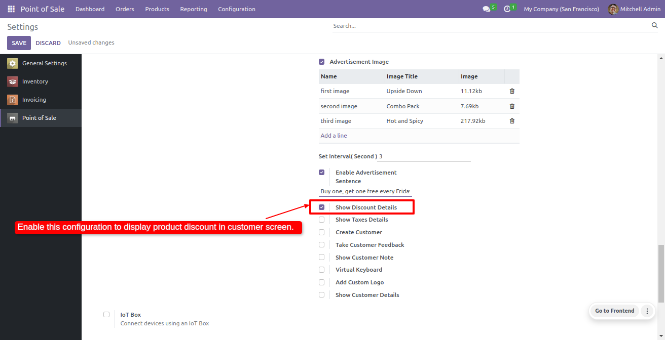
Task: Delete the first image row
Action: tap(512, 91)
